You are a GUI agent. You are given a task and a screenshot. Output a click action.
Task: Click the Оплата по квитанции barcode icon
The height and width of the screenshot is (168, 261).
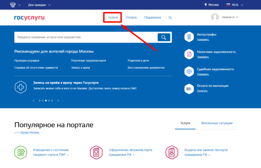[x=189, y=89]
